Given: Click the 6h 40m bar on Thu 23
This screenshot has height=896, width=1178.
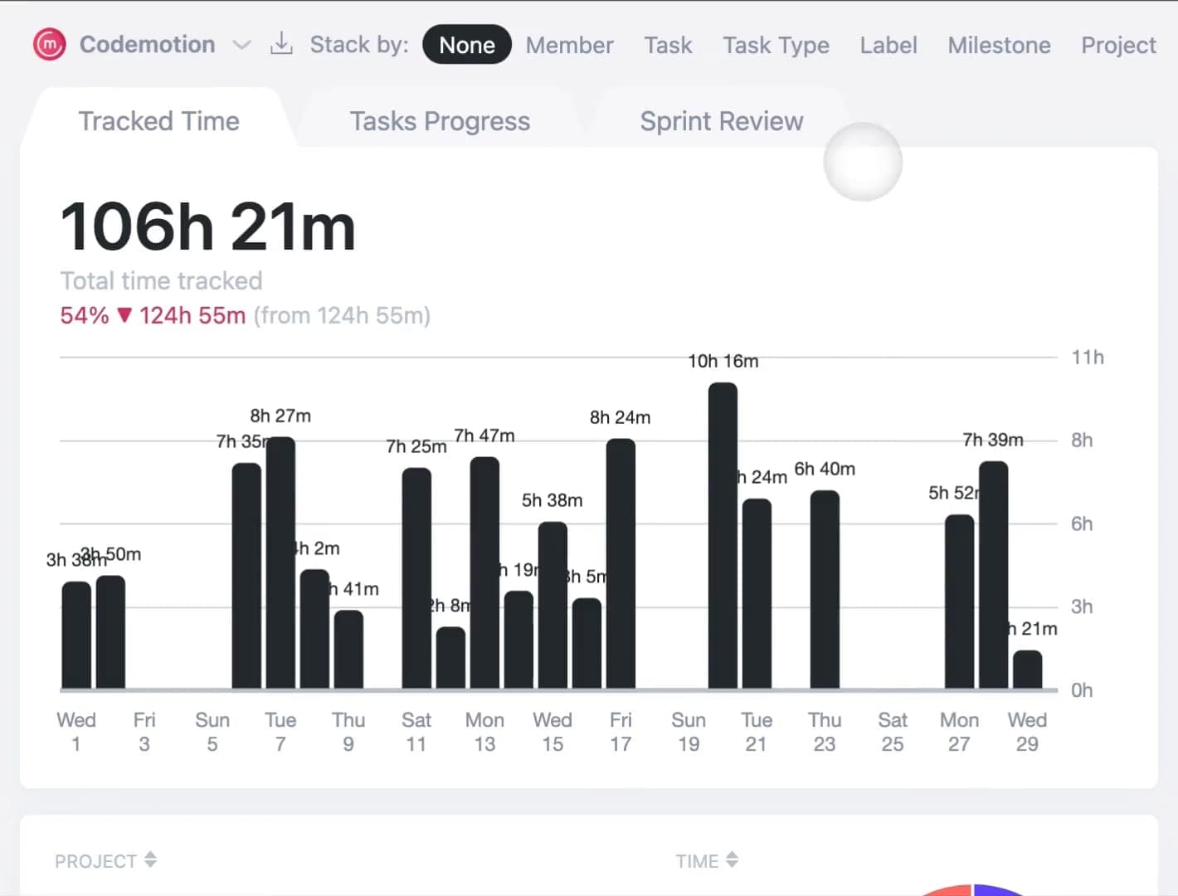Looking at the screenshot, I should pyautogui.click(x=825, y=590).
